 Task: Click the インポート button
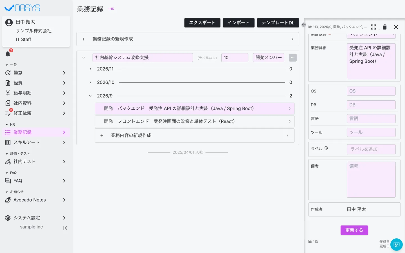tap(238, 23)
